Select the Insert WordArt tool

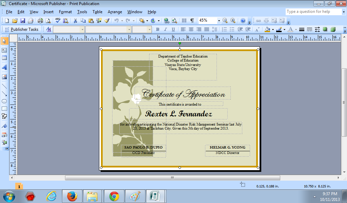pos(4,67)
